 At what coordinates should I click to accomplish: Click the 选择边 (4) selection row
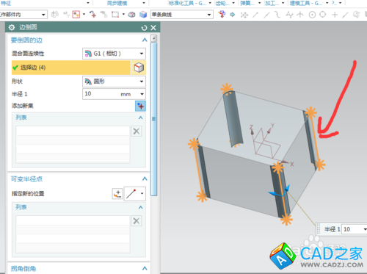(71, 68)
